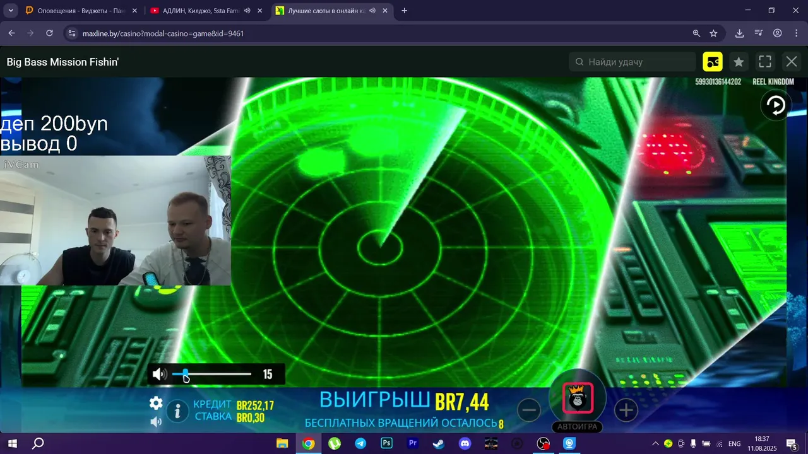This screenshot has height=454, width=808.
Task: Show hidden system tray icons
Action: tap(655, 443)
